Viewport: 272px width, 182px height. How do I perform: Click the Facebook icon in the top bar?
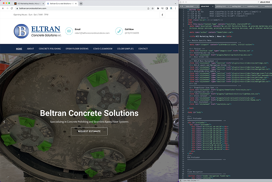coord(162,15)
